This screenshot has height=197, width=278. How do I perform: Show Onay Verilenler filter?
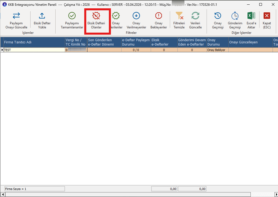pos(116,20)
